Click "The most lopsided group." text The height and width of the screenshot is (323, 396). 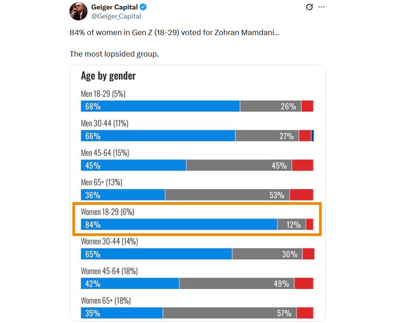(x=114, y=54)
